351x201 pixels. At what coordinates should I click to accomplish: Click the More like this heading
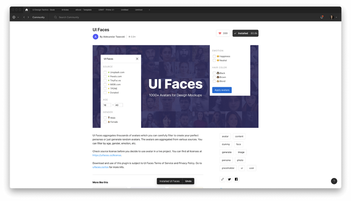click(x=100, y=182)
